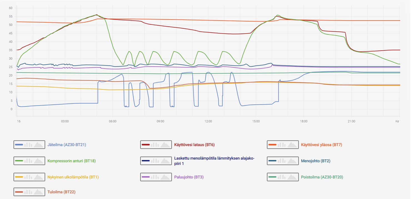The image size is (414, 199).
Task: Click the 12:00 marker on the time axis
Action: 208,121
